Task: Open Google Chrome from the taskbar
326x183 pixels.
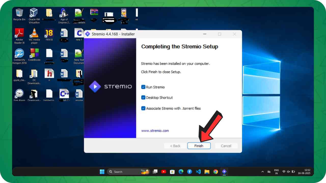Action: (x=215, y=172)
